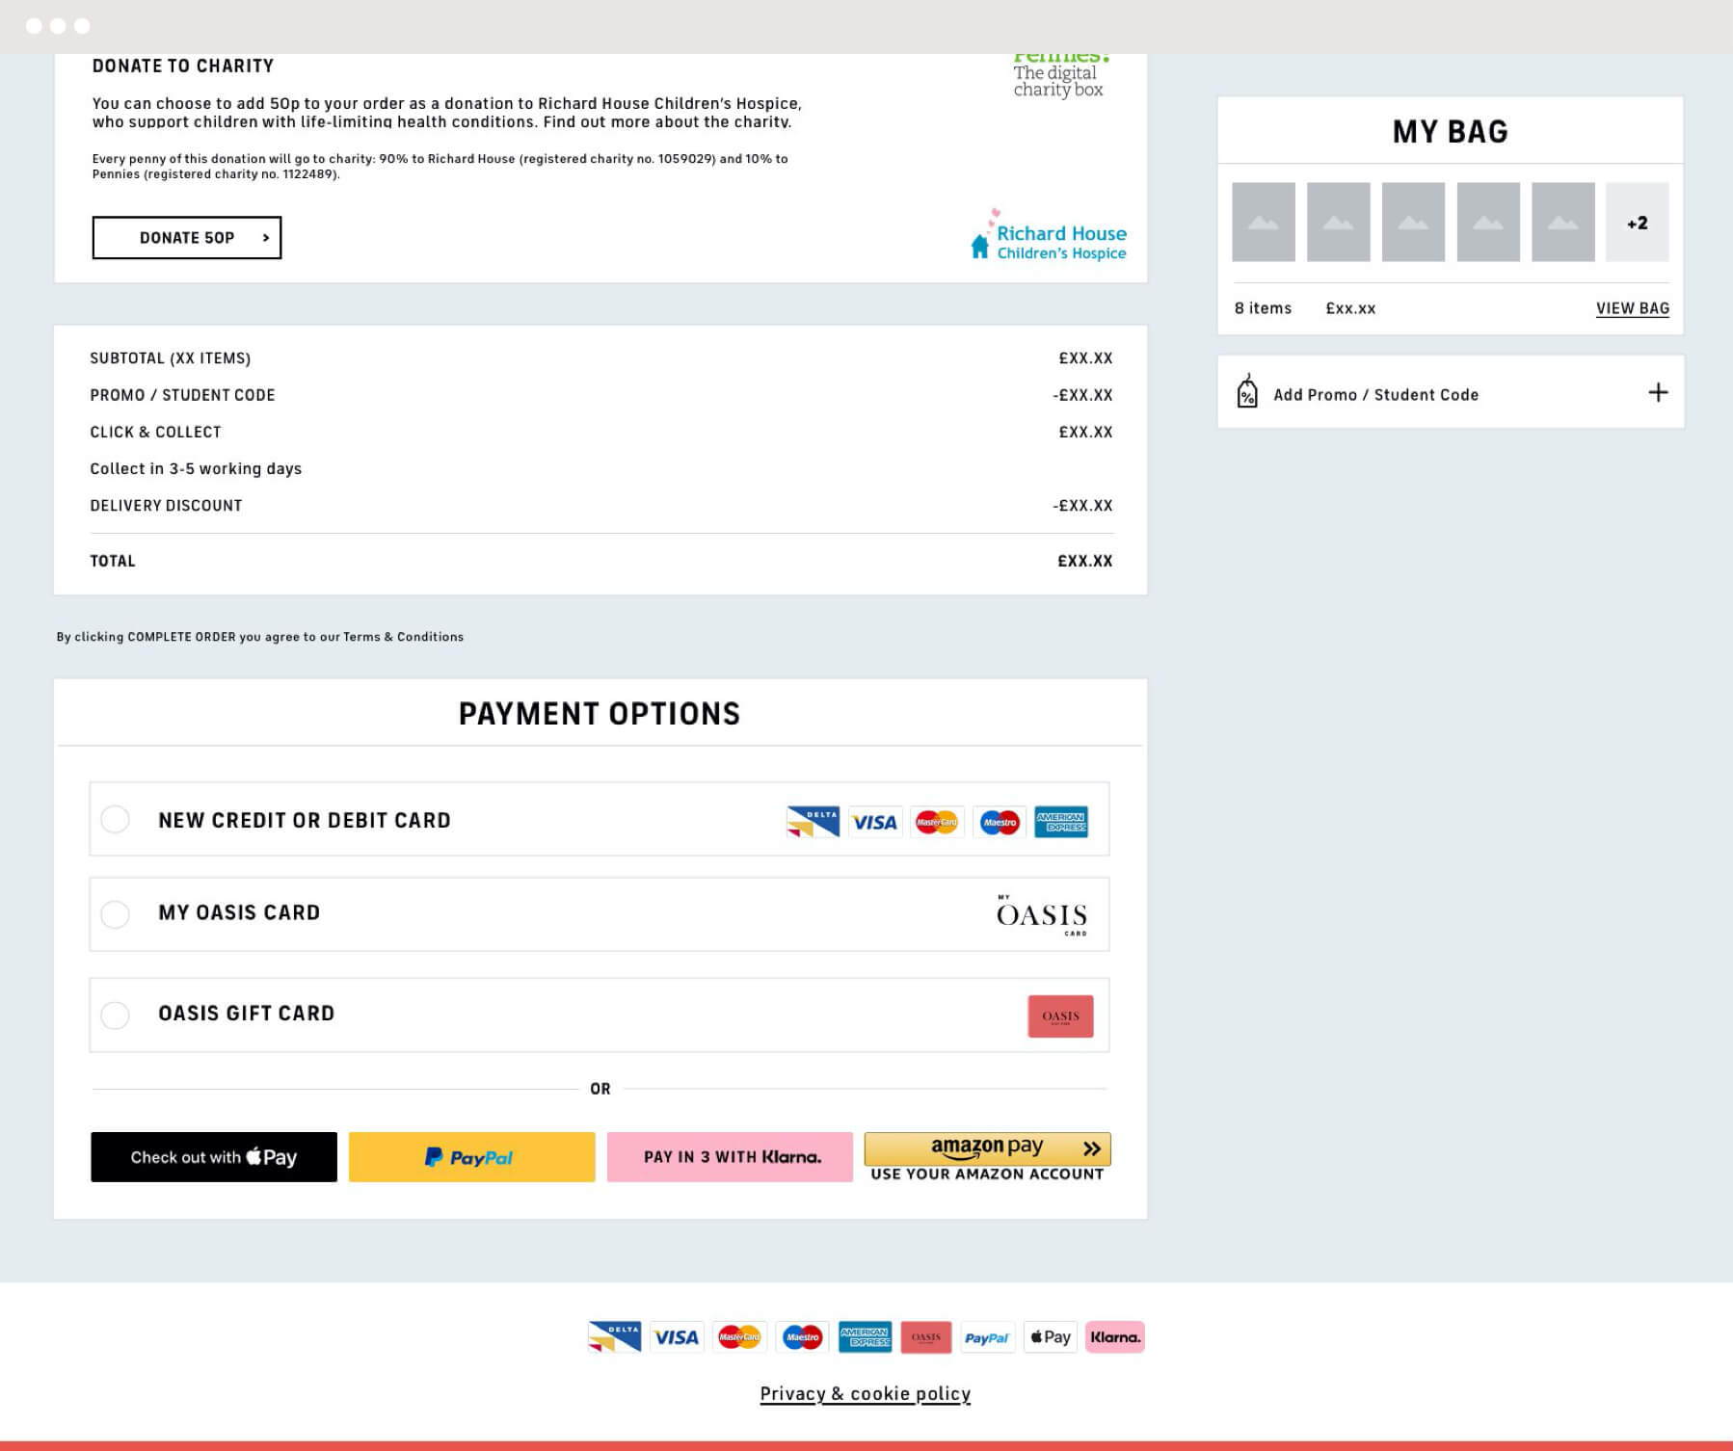The image size is (1733, 1451).
Task: Click Collect in 3-5 working days text
Action: coord(196,469)
